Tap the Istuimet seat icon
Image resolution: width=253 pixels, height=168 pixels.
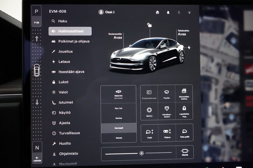pyautogui.click(x=54, y=102)
